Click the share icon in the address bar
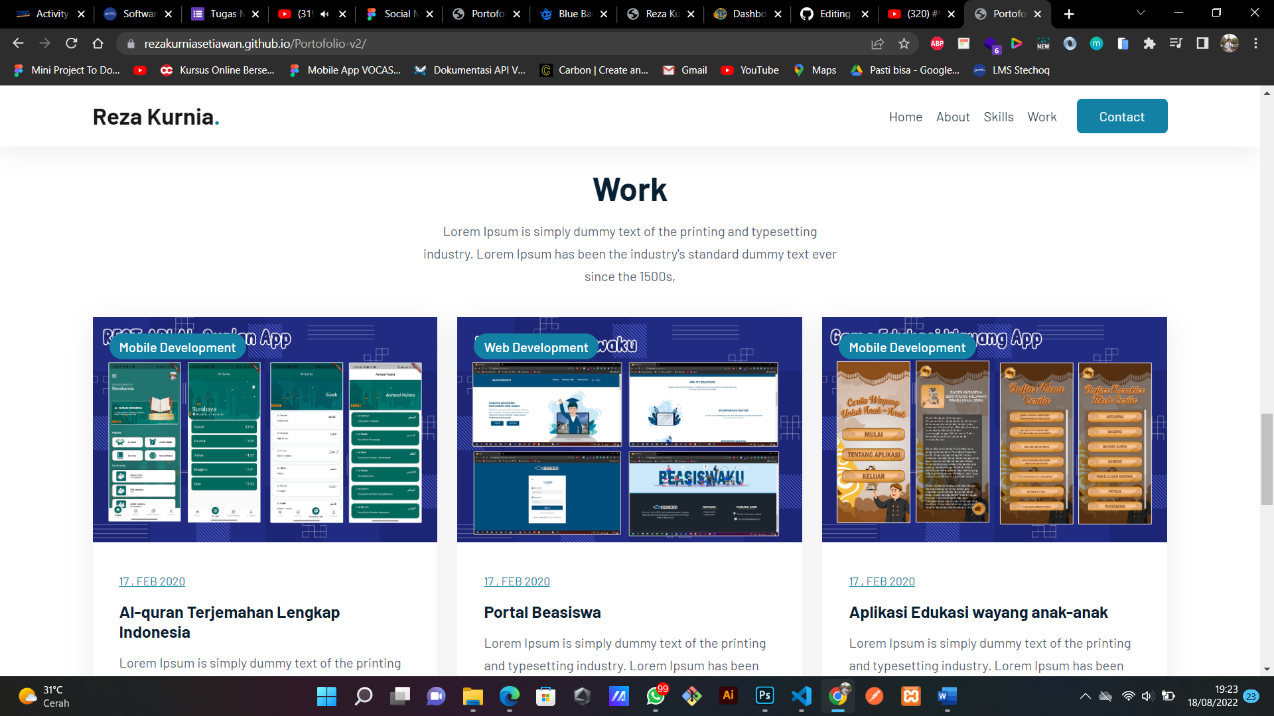The width and height of the screenshot is (1274, 716). pos(877,43)
